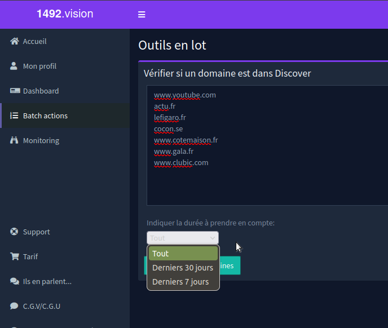The width and height of the screenshot is (388, 328).
Task: Click the Dashboard icon in sidebar
Action: [x=14, y=91]
